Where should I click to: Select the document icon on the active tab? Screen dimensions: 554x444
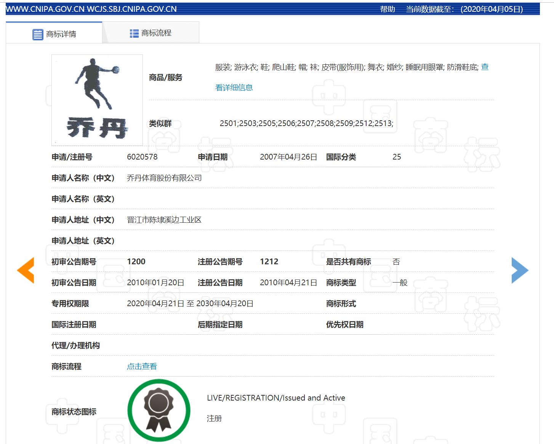point(37,34)
